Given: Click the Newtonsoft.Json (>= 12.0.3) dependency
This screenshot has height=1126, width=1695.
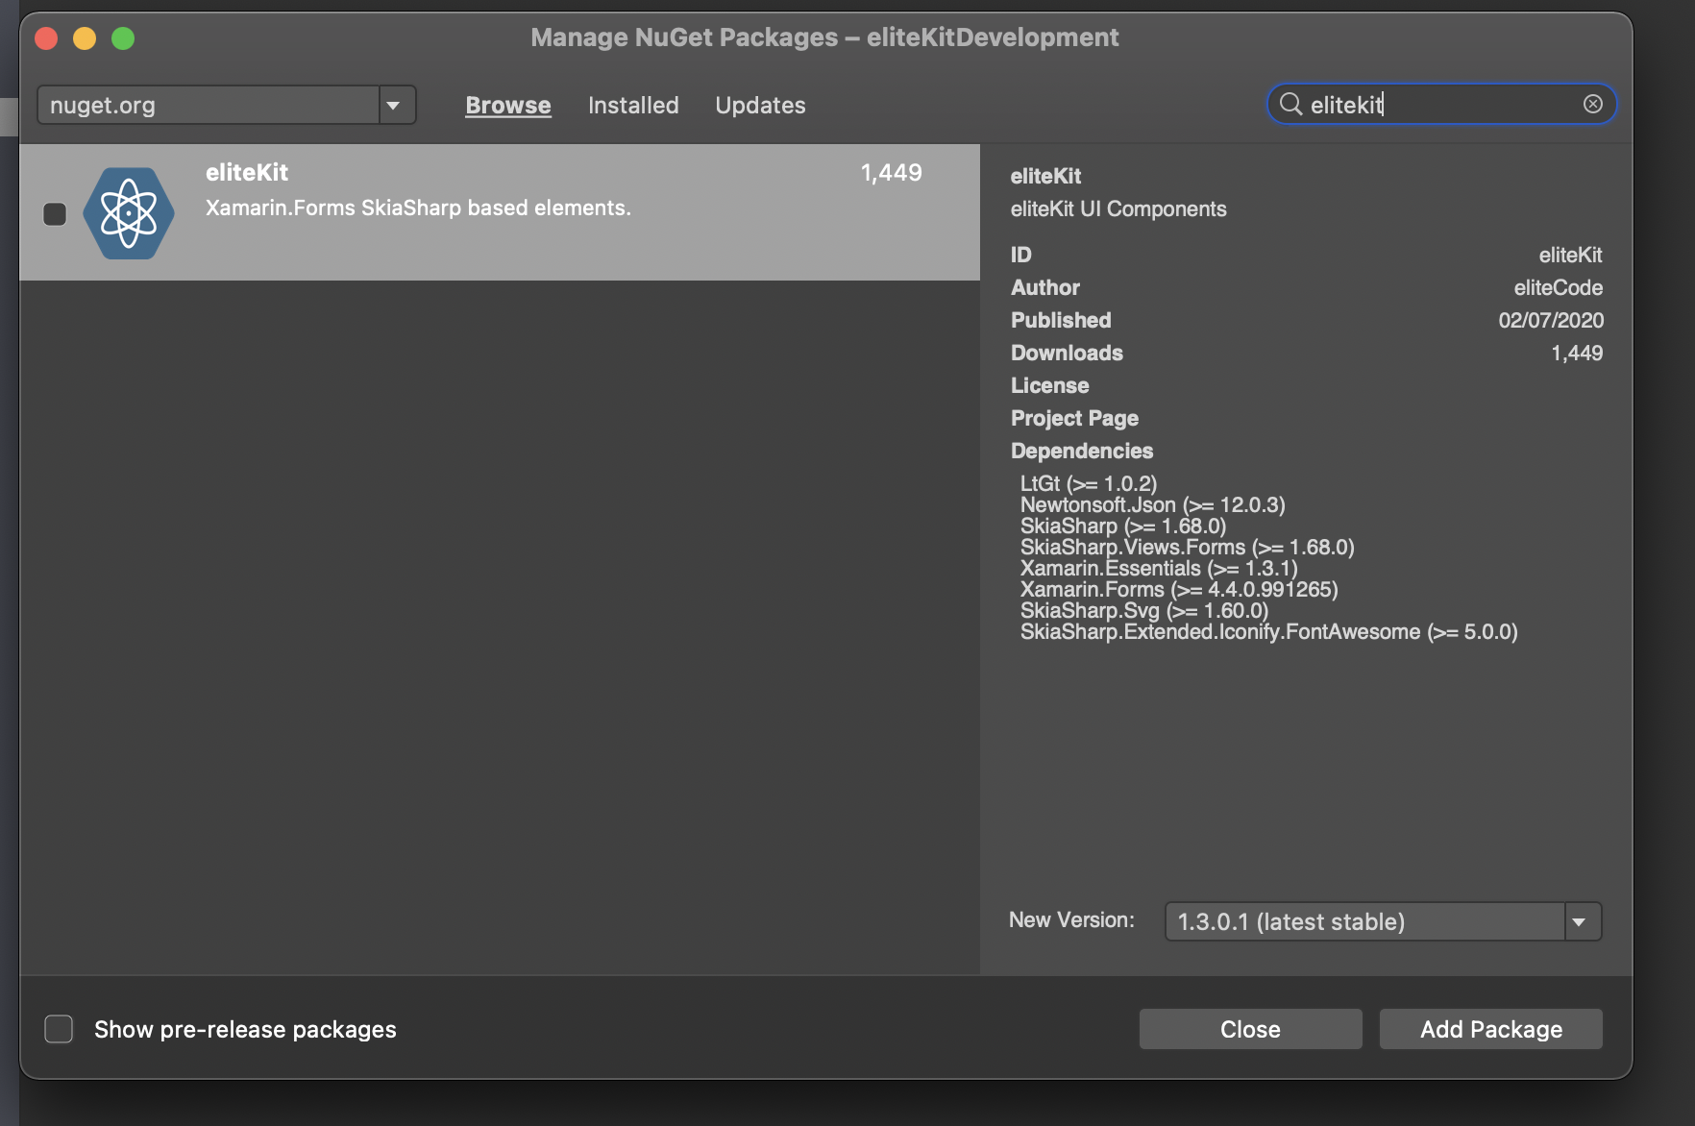Looking at the screenshot, I should tap(1153, 504).
